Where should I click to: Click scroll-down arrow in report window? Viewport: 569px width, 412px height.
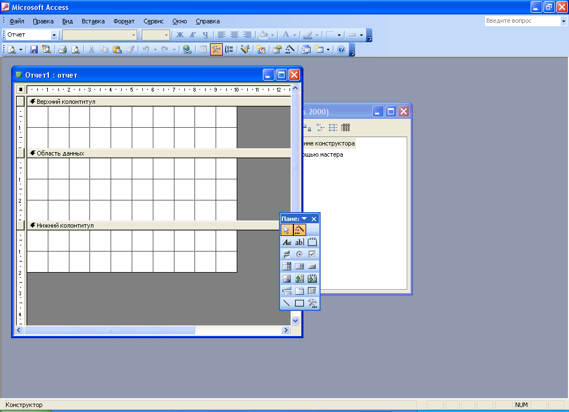click(x=296, y=320)
